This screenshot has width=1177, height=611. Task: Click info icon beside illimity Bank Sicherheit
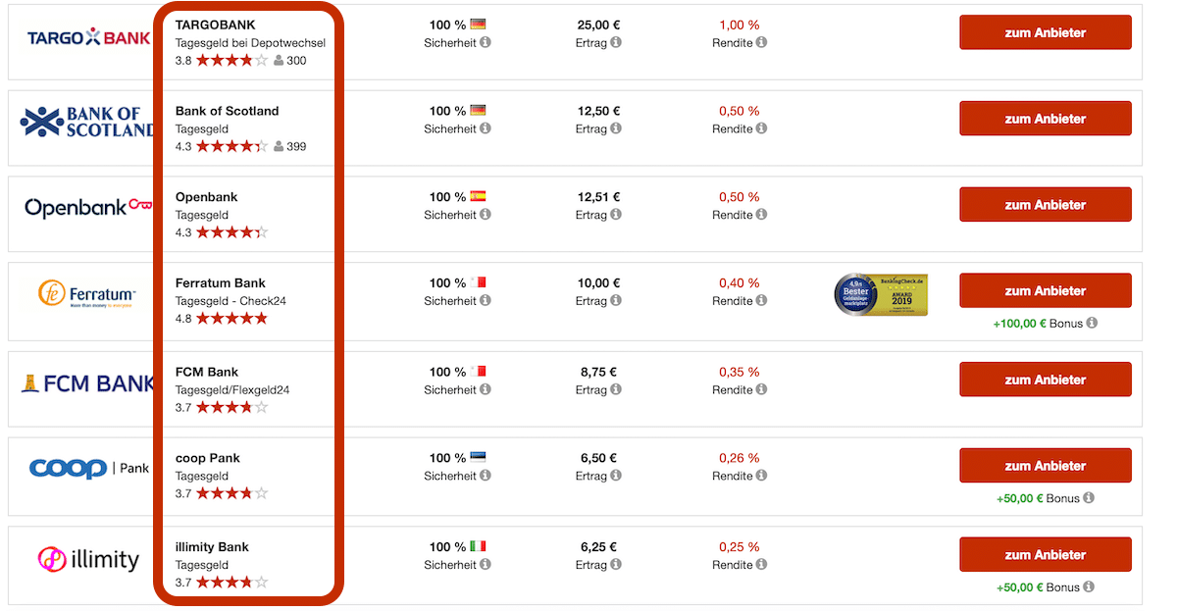click(x=486, y=565)
